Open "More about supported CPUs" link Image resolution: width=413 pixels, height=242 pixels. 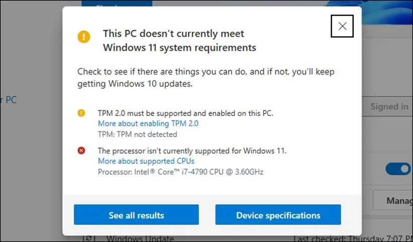pyautogui.click(x=146, y=161)
